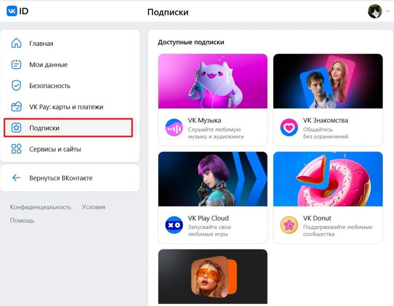Image resolution: width=394 pixels, height=306 pixels.
Task: Open VK Pay: карты и платежи
Action: point(66,107)
